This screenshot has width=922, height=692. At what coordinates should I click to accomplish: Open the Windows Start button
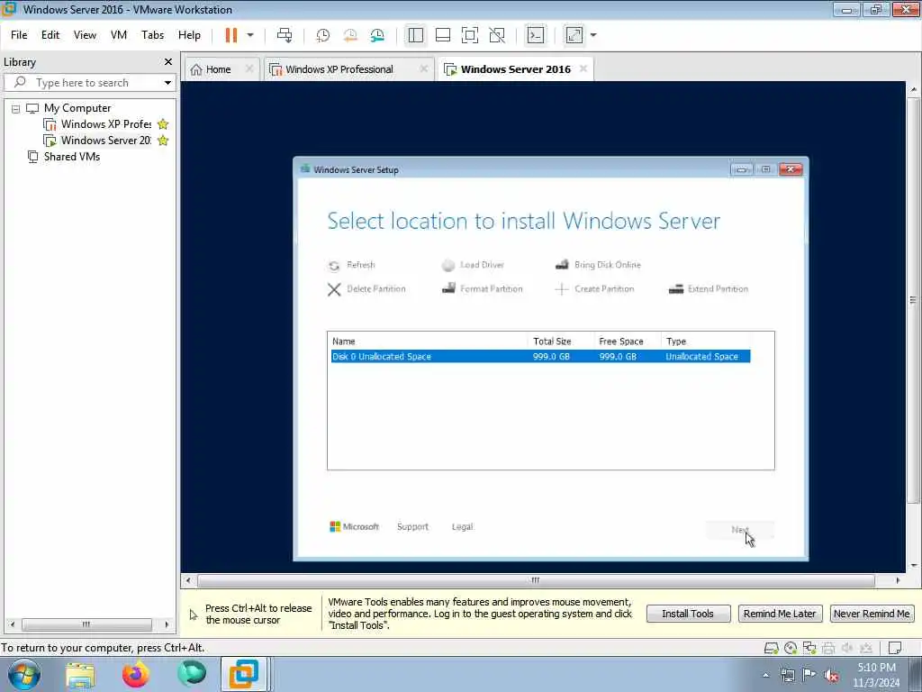(24, 674)
